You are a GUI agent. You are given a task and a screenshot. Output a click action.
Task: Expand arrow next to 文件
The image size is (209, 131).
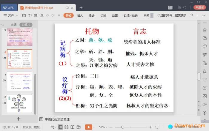point(17,15)
